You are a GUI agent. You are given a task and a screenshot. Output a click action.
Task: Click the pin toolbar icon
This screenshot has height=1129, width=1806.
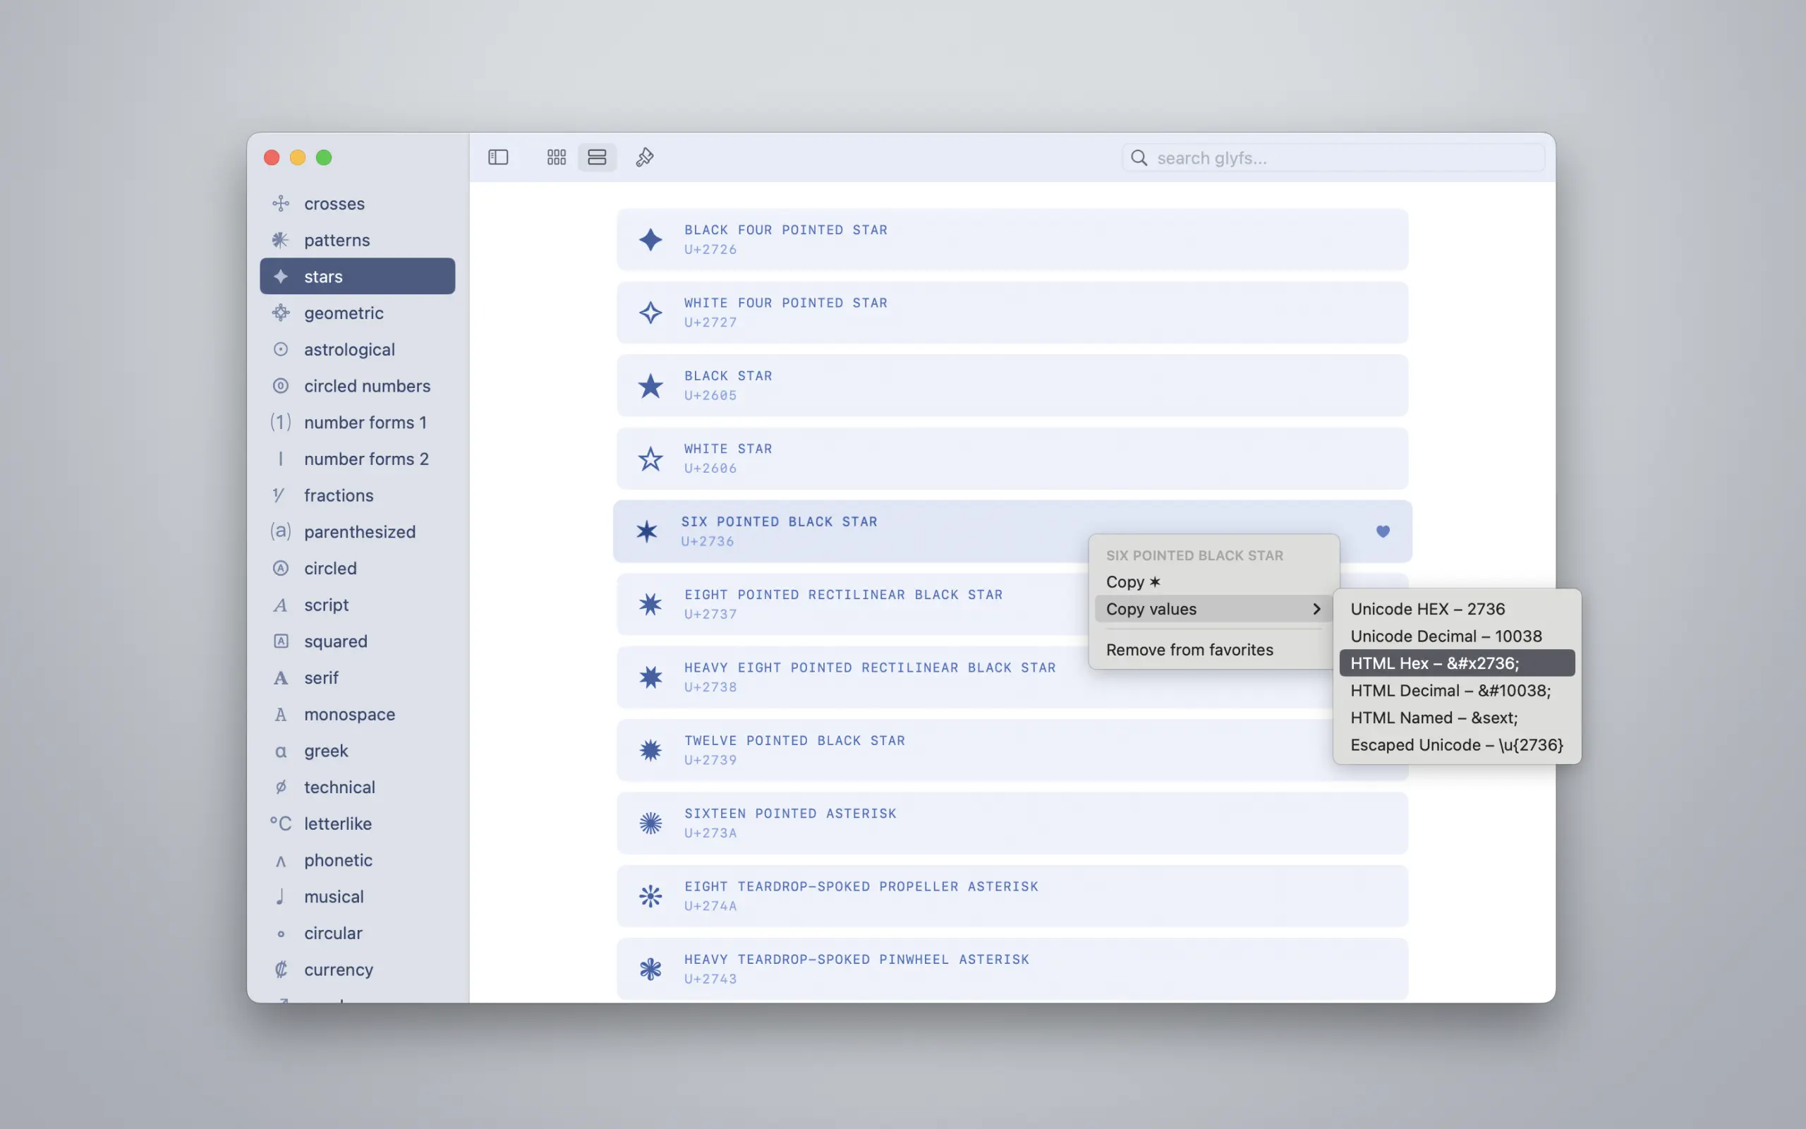tap(645, 157)
